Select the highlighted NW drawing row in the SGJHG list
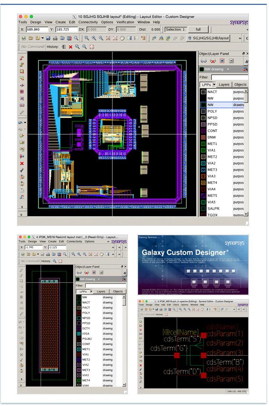The height and width of the screenshot is (406, 269). coord(222,105)
